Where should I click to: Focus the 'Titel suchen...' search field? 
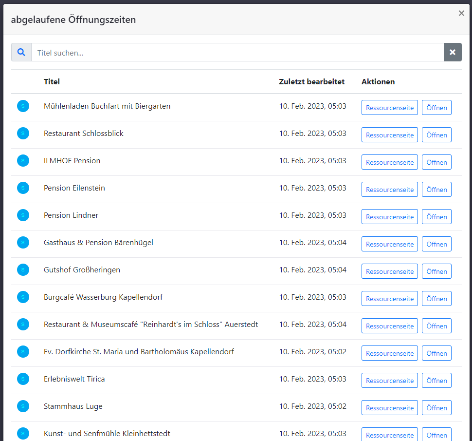(237, 52)
